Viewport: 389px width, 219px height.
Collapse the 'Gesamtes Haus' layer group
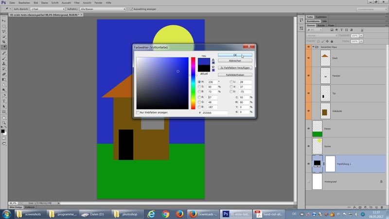point(313,47)
